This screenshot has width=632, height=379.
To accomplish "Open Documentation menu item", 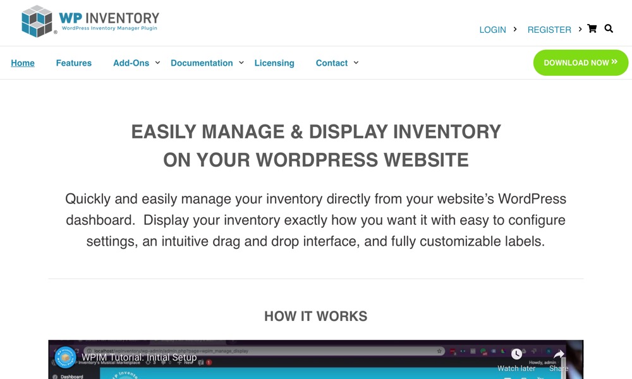I will (x=202, y=63).
